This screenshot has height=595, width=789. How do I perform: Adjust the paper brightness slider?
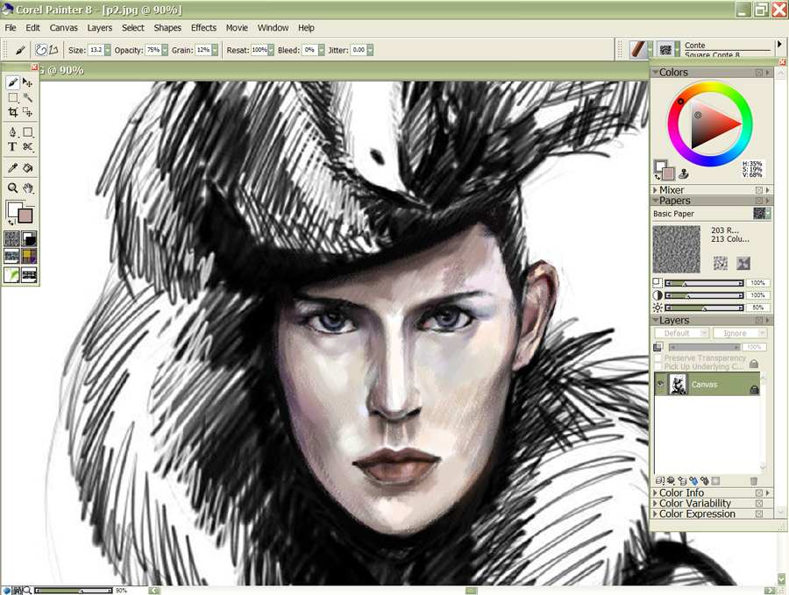click(x=705, y=308)
